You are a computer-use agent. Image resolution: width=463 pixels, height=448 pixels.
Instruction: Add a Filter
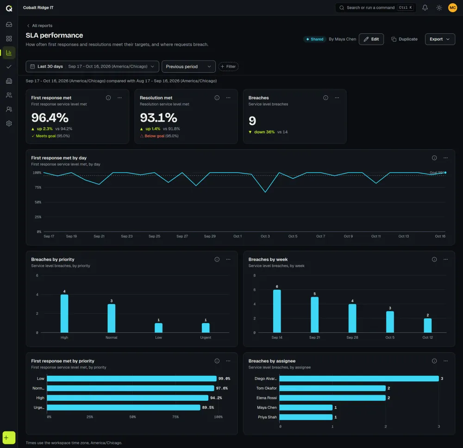click(229, 67)
